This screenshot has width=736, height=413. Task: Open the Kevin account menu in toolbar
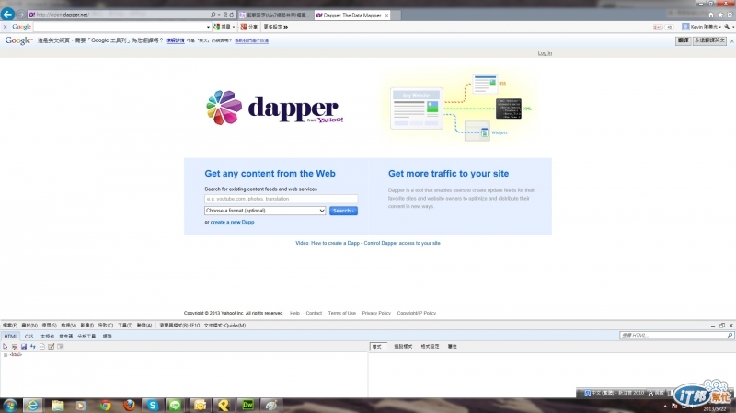[x=701, y=27]
